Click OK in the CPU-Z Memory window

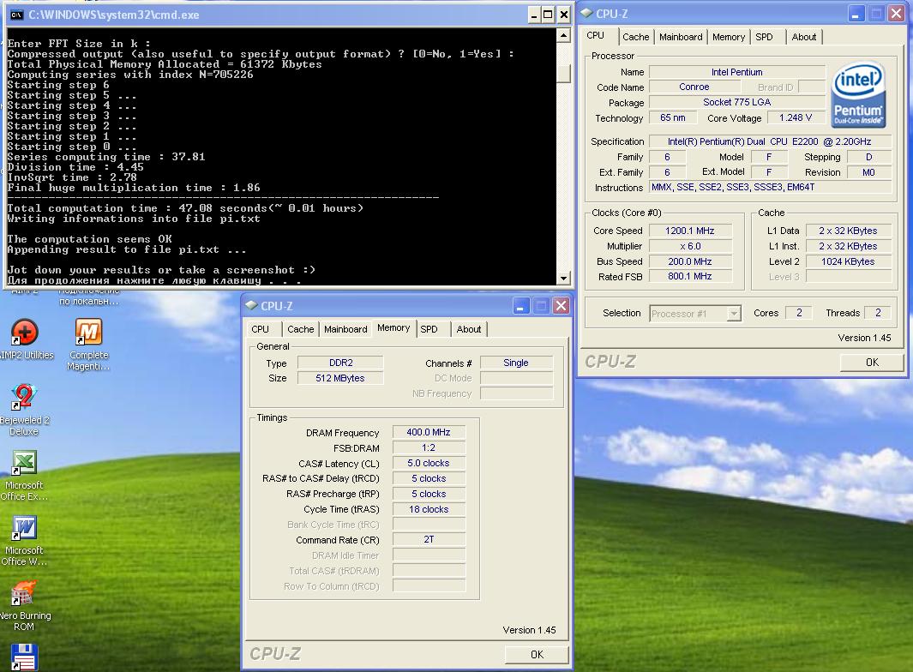[x=537, y=655]
